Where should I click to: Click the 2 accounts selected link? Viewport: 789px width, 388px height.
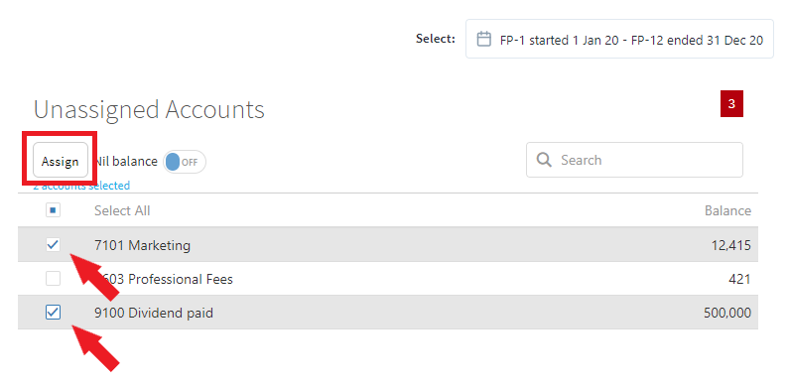click(81, 186)
